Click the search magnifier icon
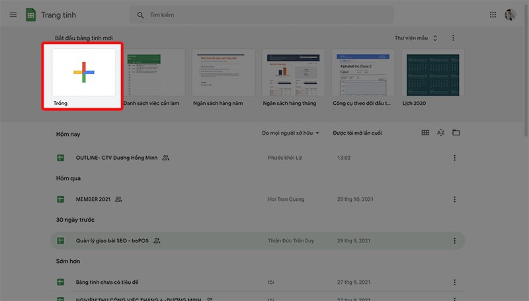The width and height of the screenshot is (529, 301). click(140, 15)
